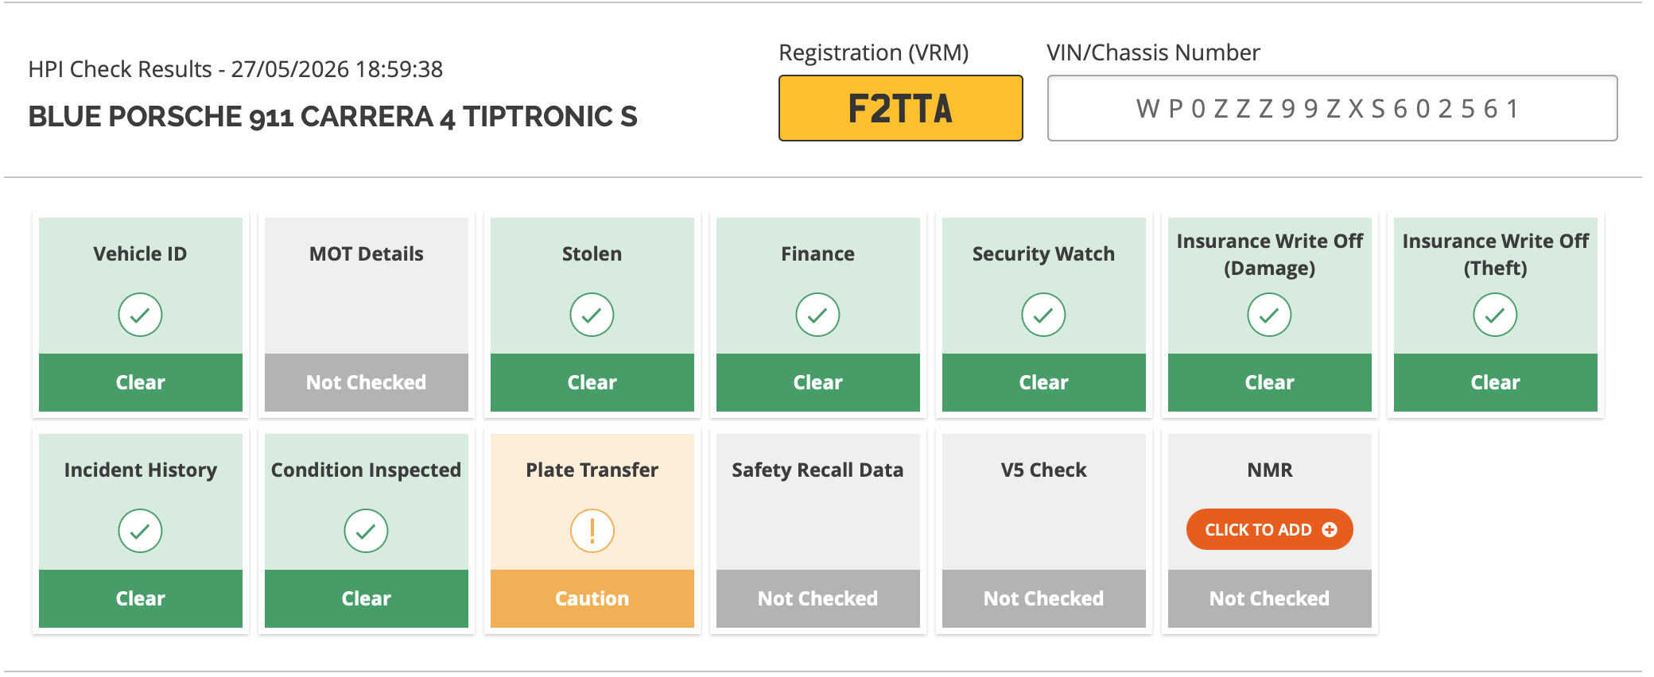Image resolution: width=1654 pixels, height=677 pixels.
Task: Select the Insurance Write Off (Damage) title
Action: coord(1270,254)
